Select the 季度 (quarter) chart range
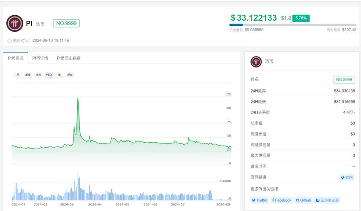 click(28, 75)
